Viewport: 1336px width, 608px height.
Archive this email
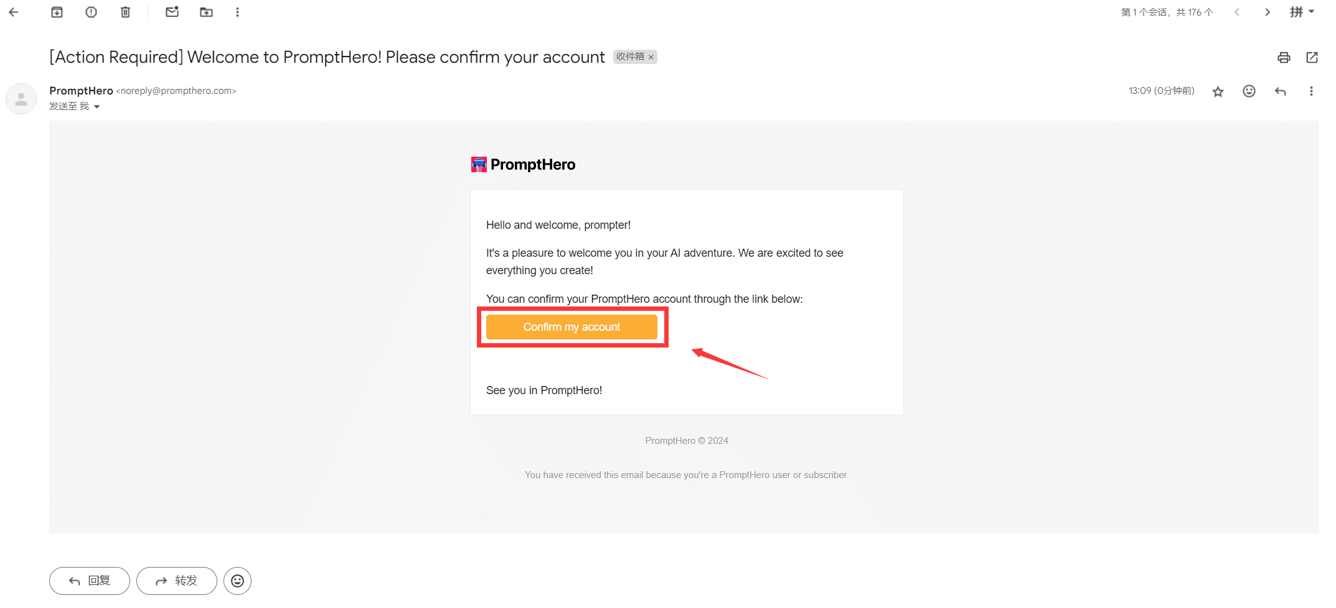[57, 12]
